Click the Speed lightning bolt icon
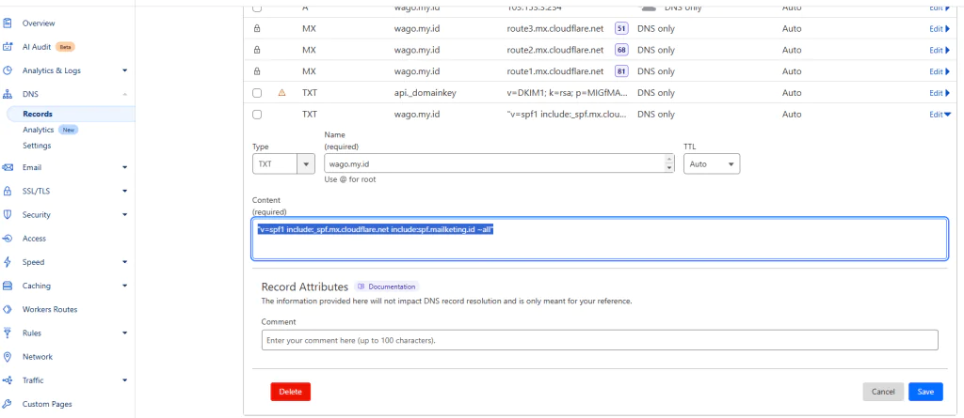 (x=8, y=262)
